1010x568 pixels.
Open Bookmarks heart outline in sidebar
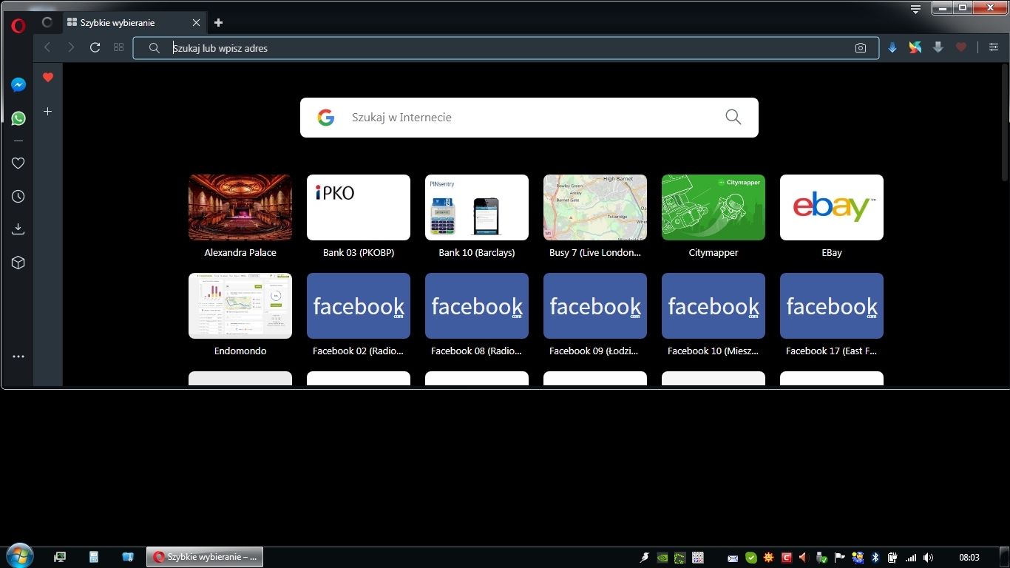click(x=18, y=163)
